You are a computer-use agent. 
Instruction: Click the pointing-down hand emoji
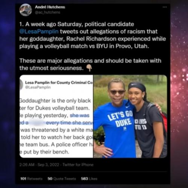tap(89, 68)
